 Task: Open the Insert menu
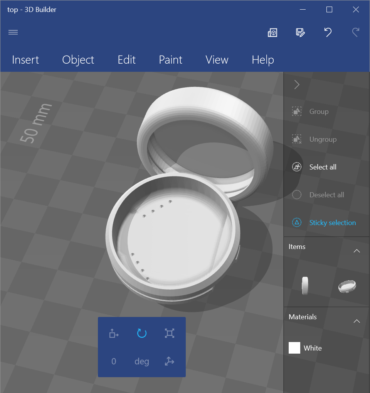click(25, 60)
